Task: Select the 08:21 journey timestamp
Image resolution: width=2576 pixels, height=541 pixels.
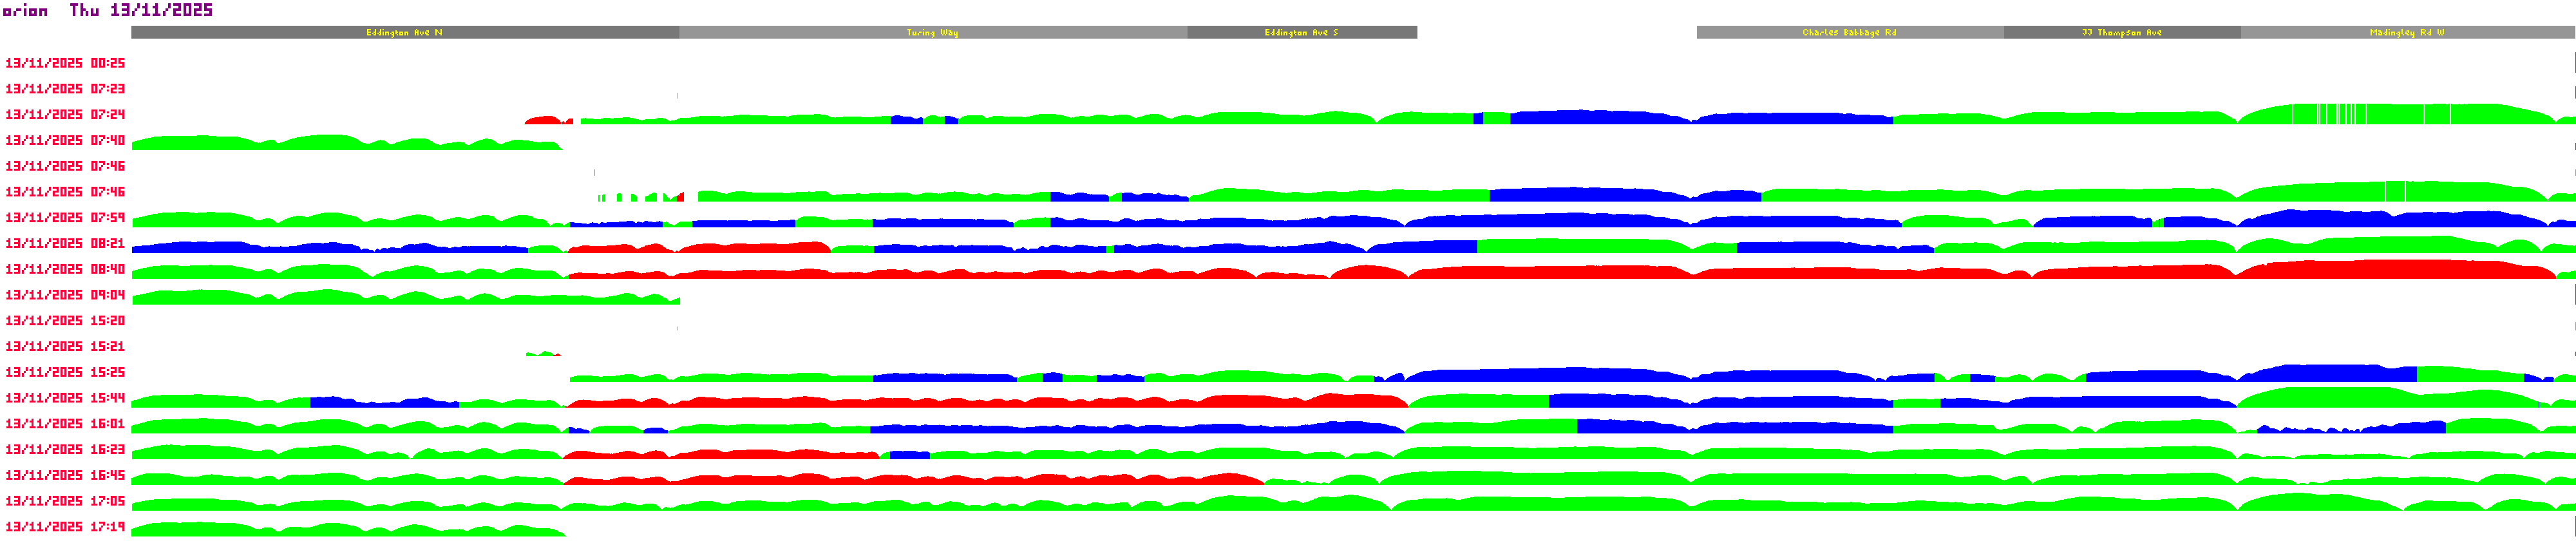Action: tap(65, 244)
